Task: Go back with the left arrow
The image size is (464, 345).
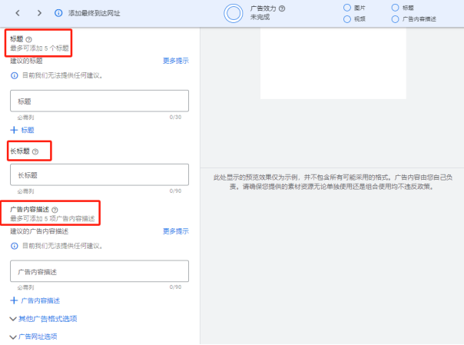Action: pos(18,13)
